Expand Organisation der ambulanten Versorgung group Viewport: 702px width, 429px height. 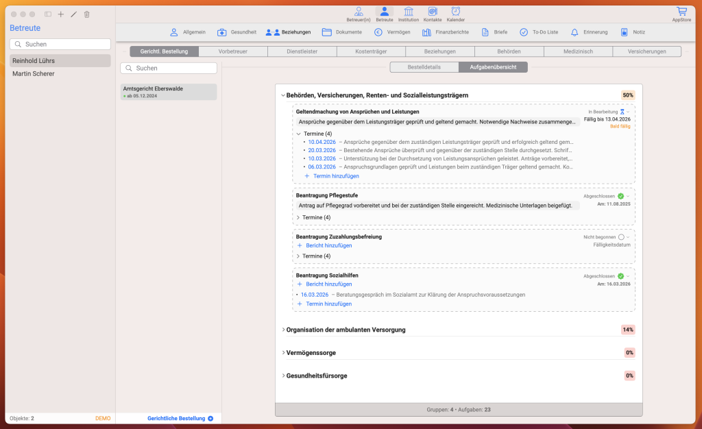(x=283, y=330)
